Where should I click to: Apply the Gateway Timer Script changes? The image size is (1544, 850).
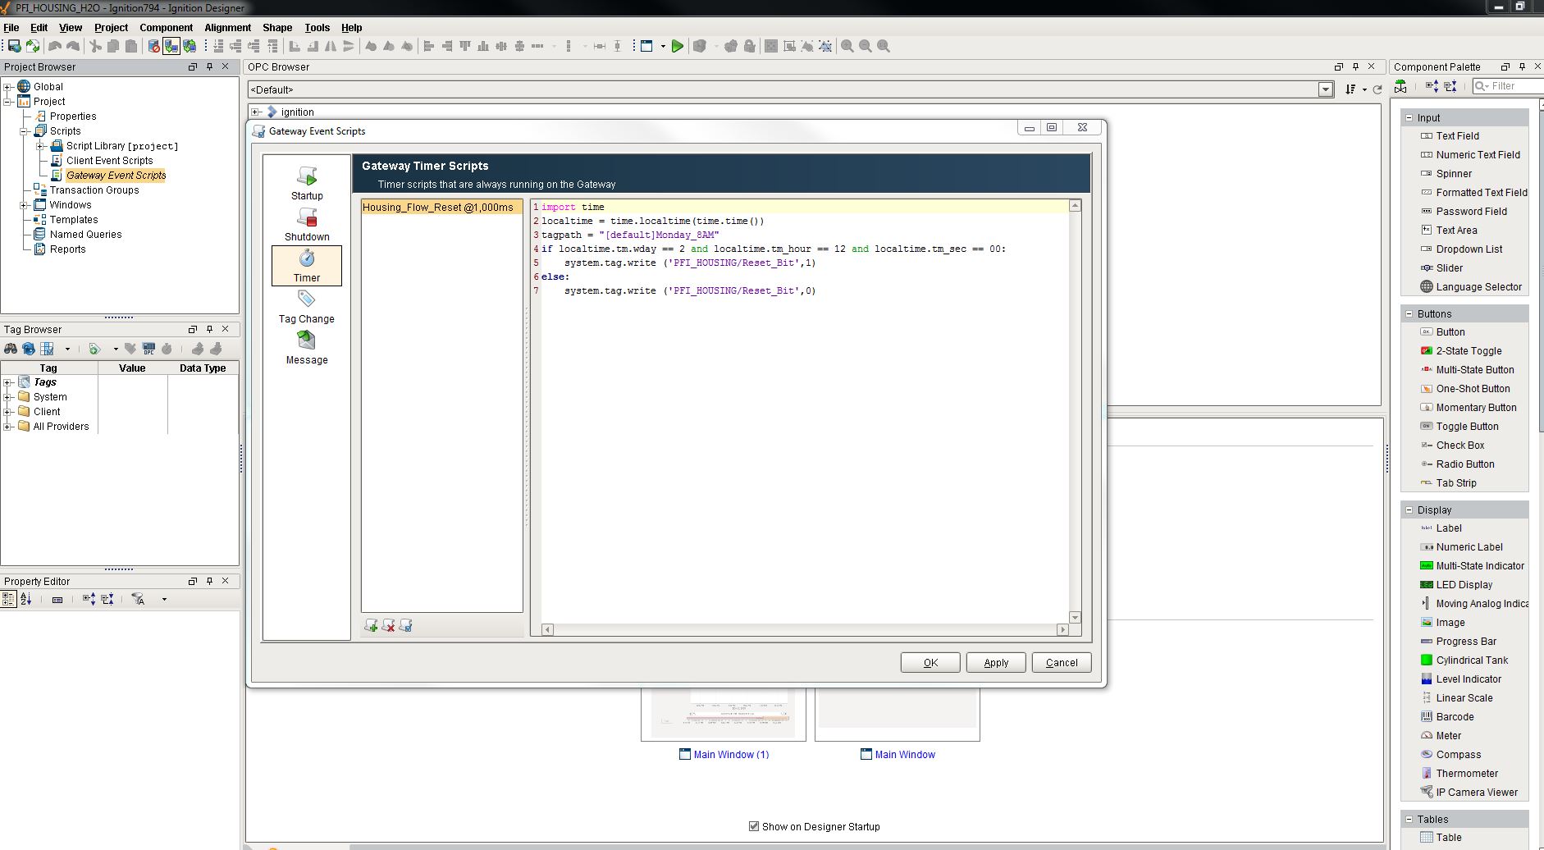tap(995, 662)
